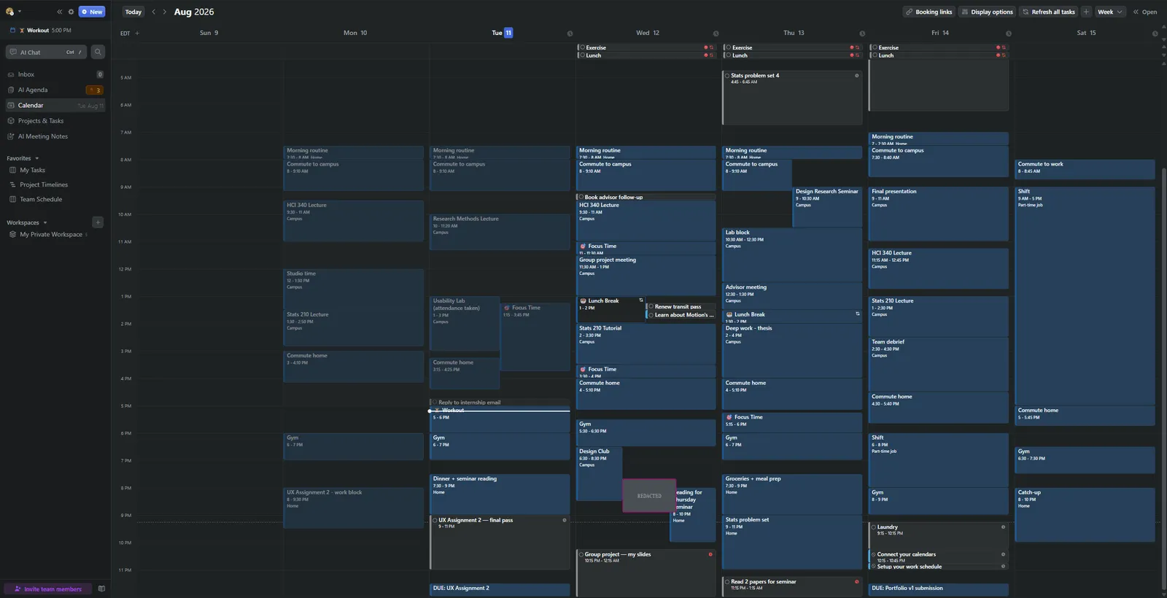Mark Laundry task as done
1167x598 pixels.
click(x=874, y=527)
